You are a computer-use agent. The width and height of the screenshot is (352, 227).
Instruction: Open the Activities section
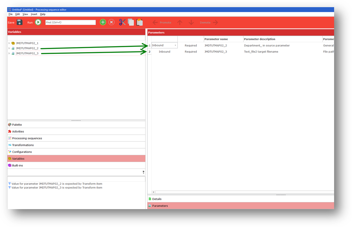point(76,131)
